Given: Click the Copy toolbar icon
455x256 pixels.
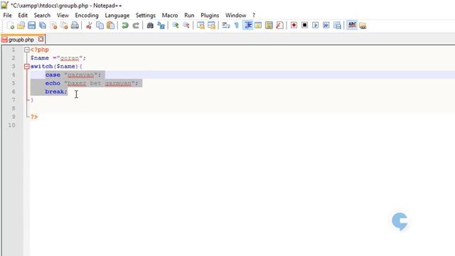Looking at the screenshot, I should pyautogui.click(x=100, y=26).
